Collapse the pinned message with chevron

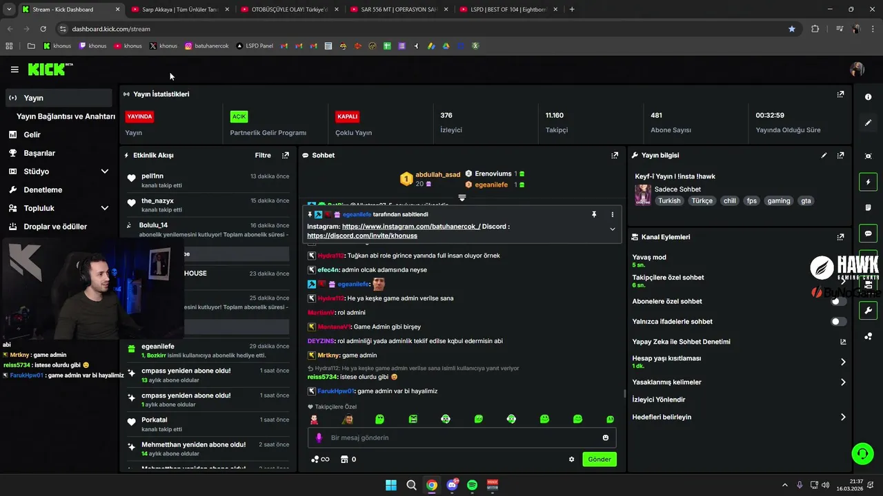(x=612, y=229)
